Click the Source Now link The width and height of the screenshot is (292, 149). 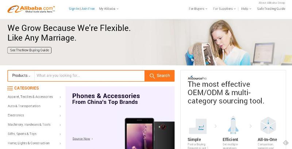[81, 139]
